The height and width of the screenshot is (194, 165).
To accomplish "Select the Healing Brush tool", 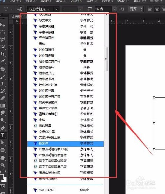I will tap(3, 69).
